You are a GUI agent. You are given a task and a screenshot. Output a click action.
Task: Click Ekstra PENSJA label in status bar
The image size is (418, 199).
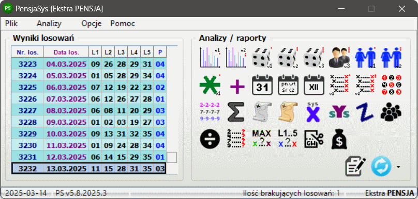click(390, 193)
